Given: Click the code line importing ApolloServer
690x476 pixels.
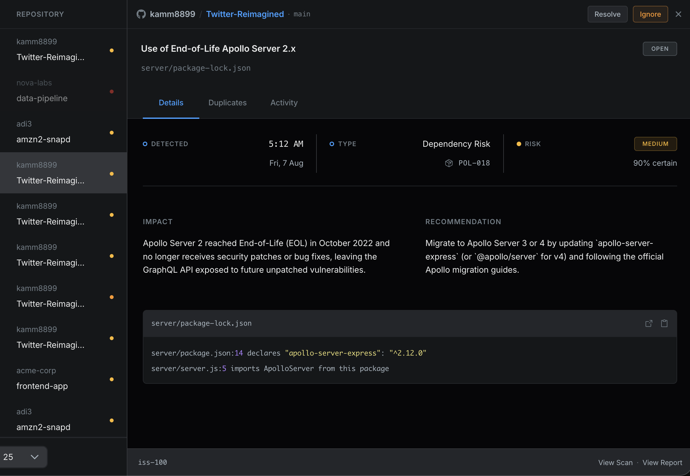Looking at the screenshot, I should [270, 368].
